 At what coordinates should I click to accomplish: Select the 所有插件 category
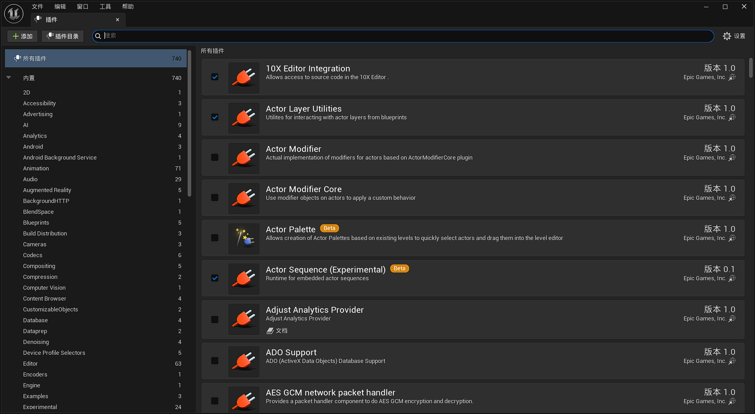point(96,58)
